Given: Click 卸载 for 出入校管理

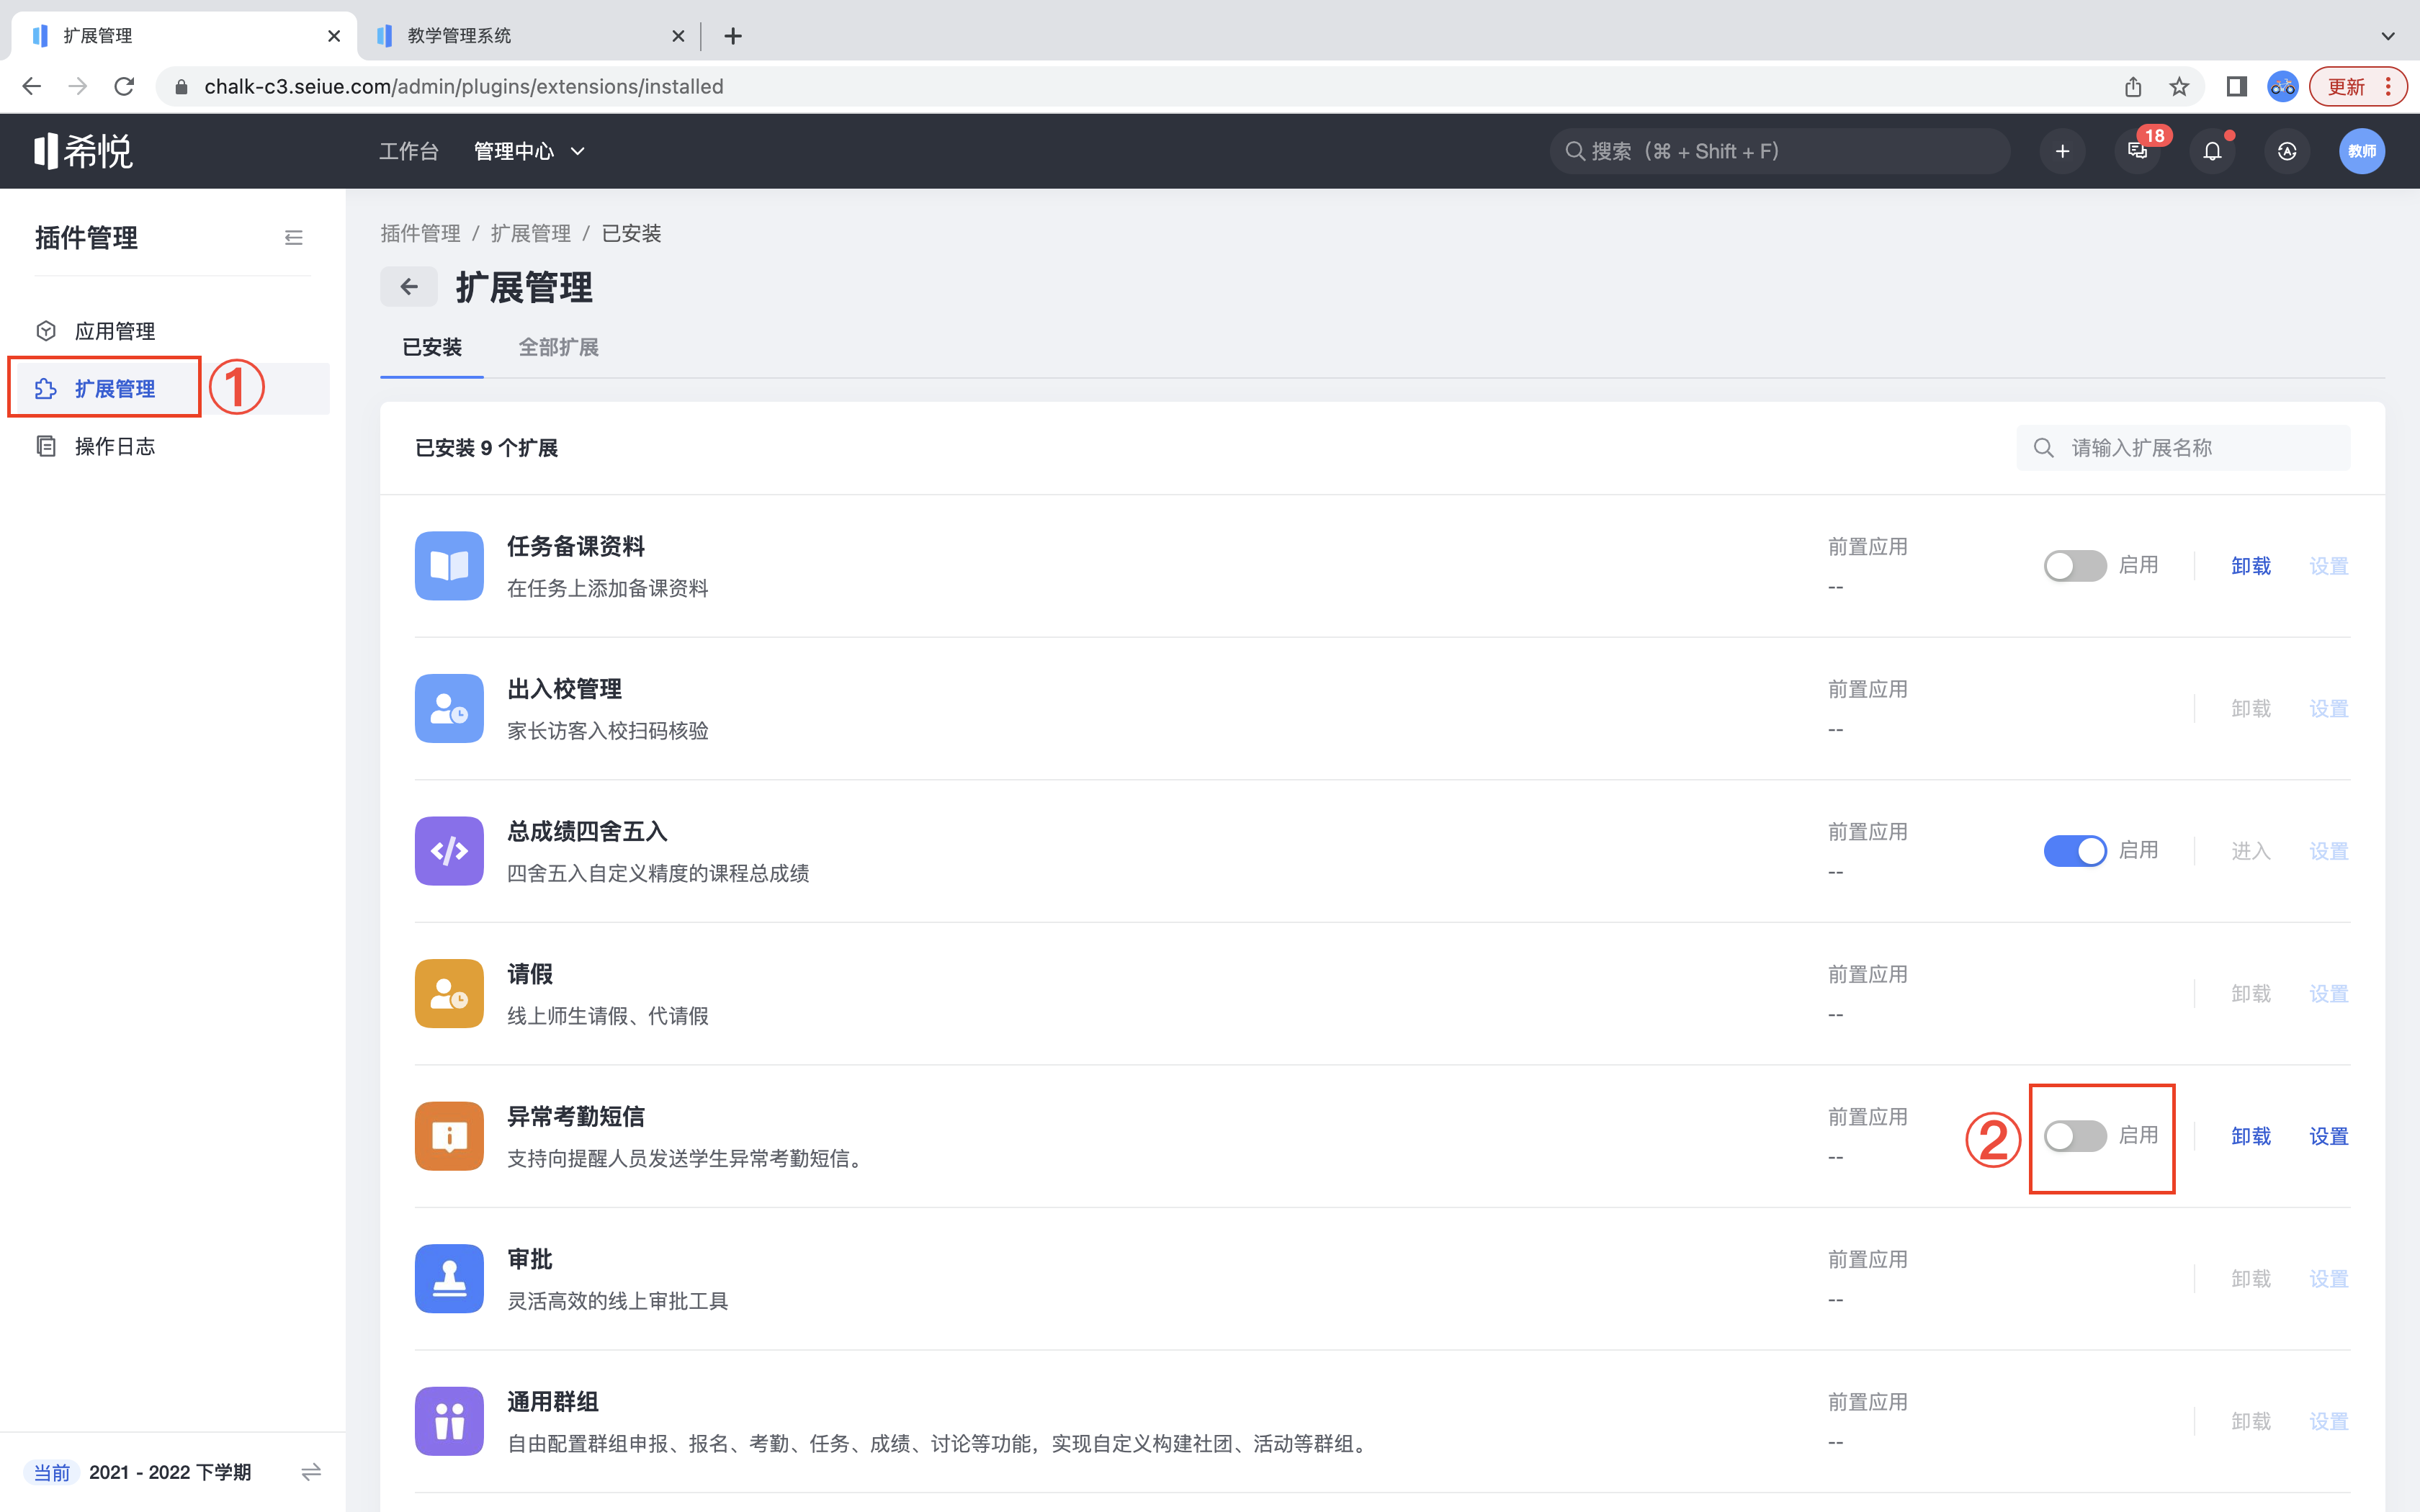Looking at the screenshot, I should (2250, 709).
